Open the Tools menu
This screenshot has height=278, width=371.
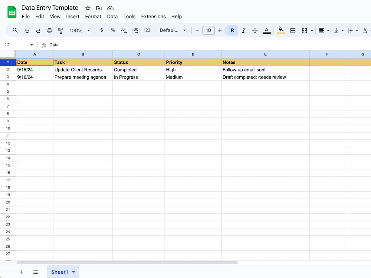[x=129, y=17]
